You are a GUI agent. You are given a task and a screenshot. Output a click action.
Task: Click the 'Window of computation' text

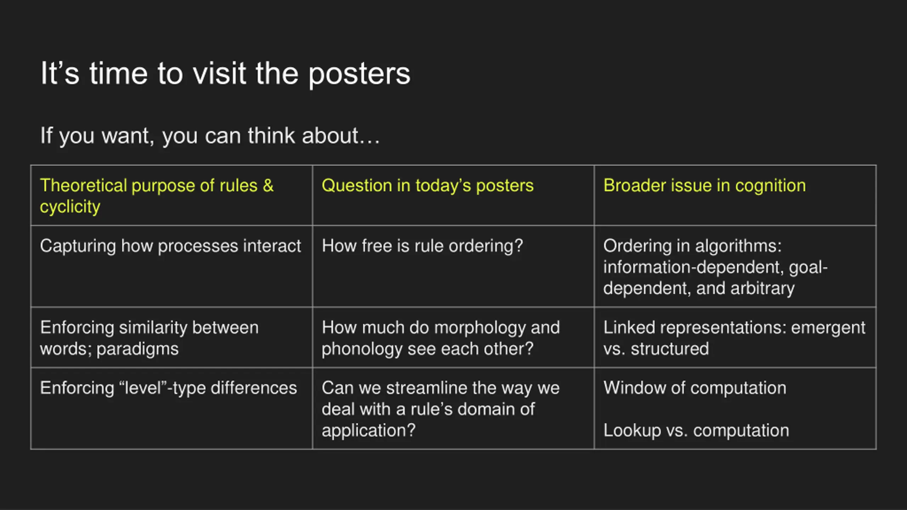(x=695, y=387)
